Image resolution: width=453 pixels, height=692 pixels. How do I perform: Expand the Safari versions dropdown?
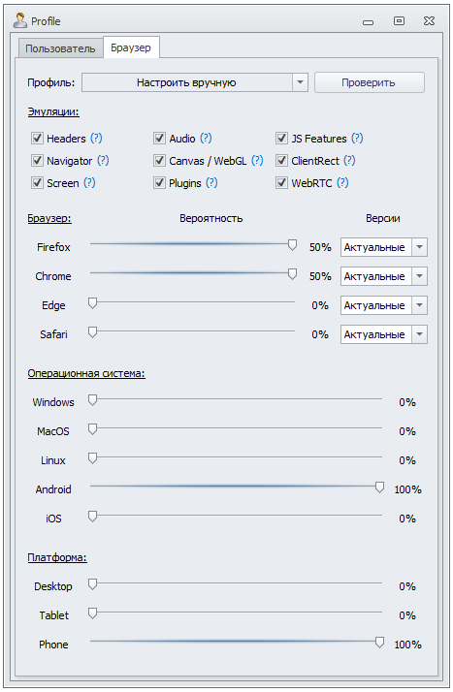(x=419, y=334)
